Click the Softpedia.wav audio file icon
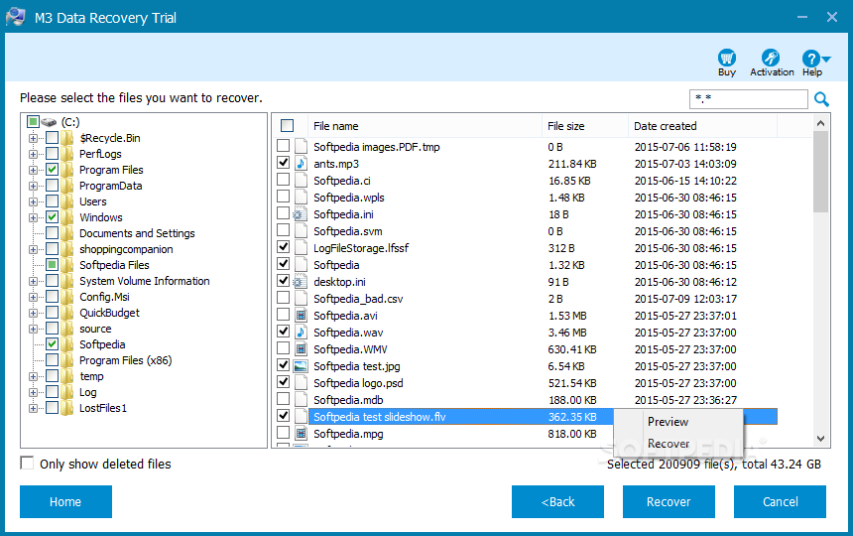Image resolution: width=853 pixels, height=536 pixels. [301, 332]
